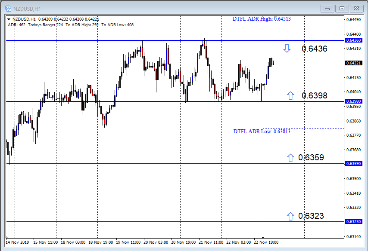Image resolution: width=368 pixels, height=251 pixels.
Task: Click the up arrow beside 0.6398 label
Action: pyautogui.click(x=290, y=95)
